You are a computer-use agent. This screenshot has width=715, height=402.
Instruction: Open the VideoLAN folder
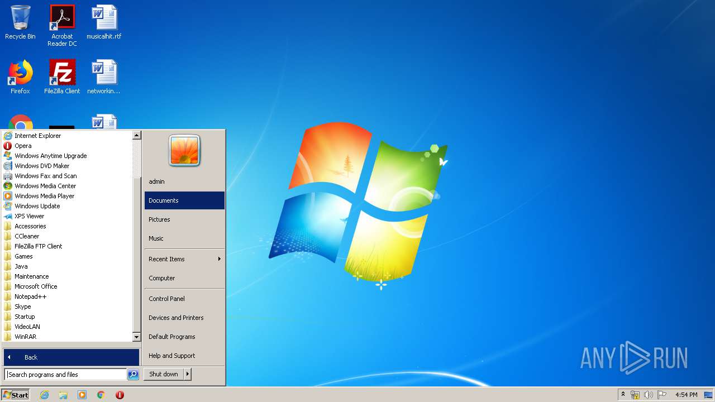tap(67, 327)
